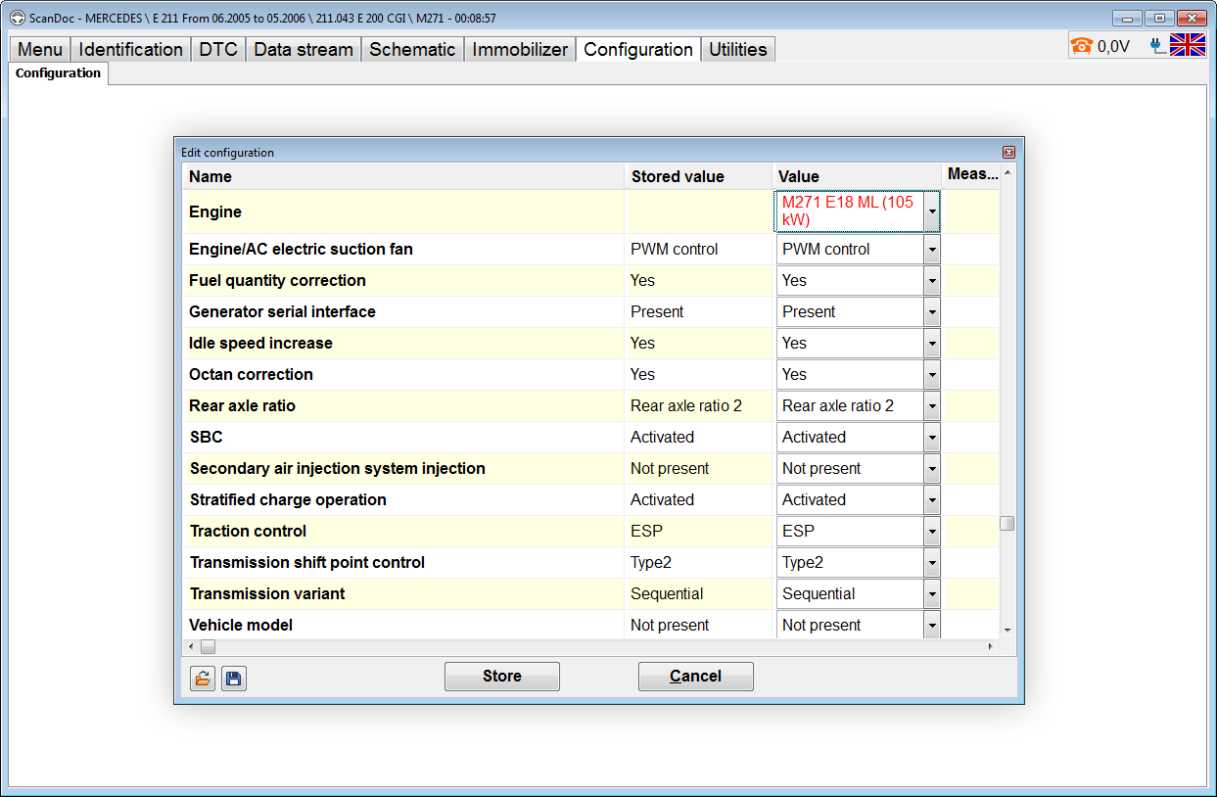
Task: Open the Fuel quantity correction dropdown
Action: pos(932,281)
